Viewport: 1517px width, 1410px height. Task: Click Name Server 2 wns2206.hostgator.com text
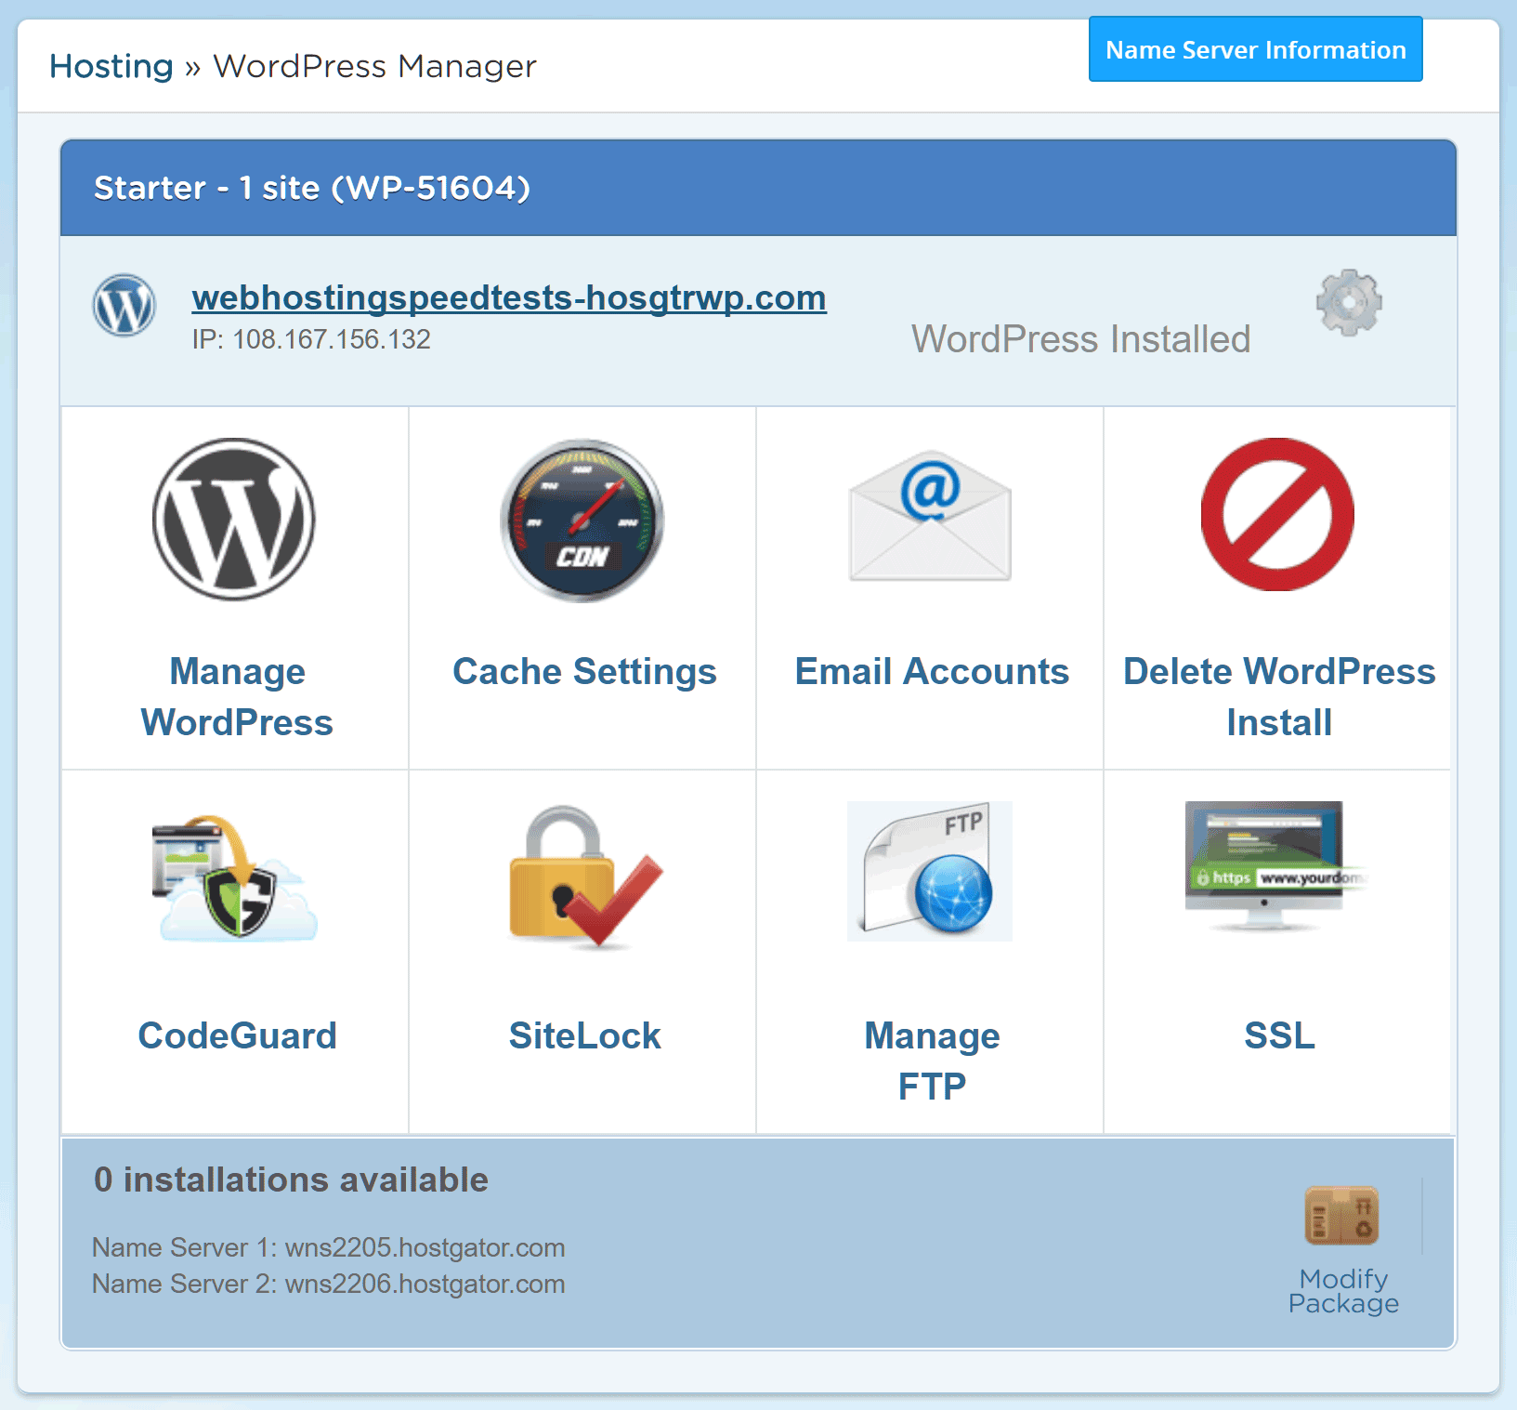tap(328, 1284)
